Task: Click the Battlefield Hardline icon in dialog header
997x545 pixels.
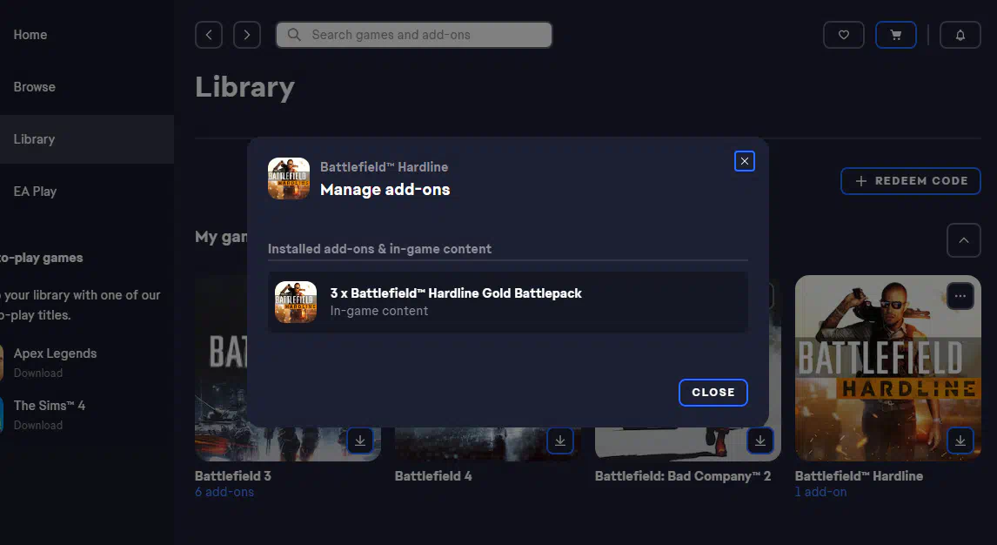Action: click(289, 178)
